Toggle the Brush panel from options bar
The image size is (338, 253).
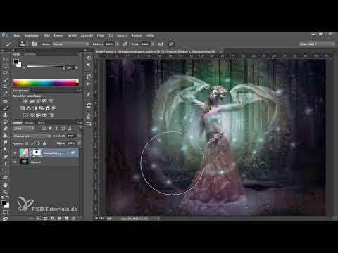pos(35,44)
